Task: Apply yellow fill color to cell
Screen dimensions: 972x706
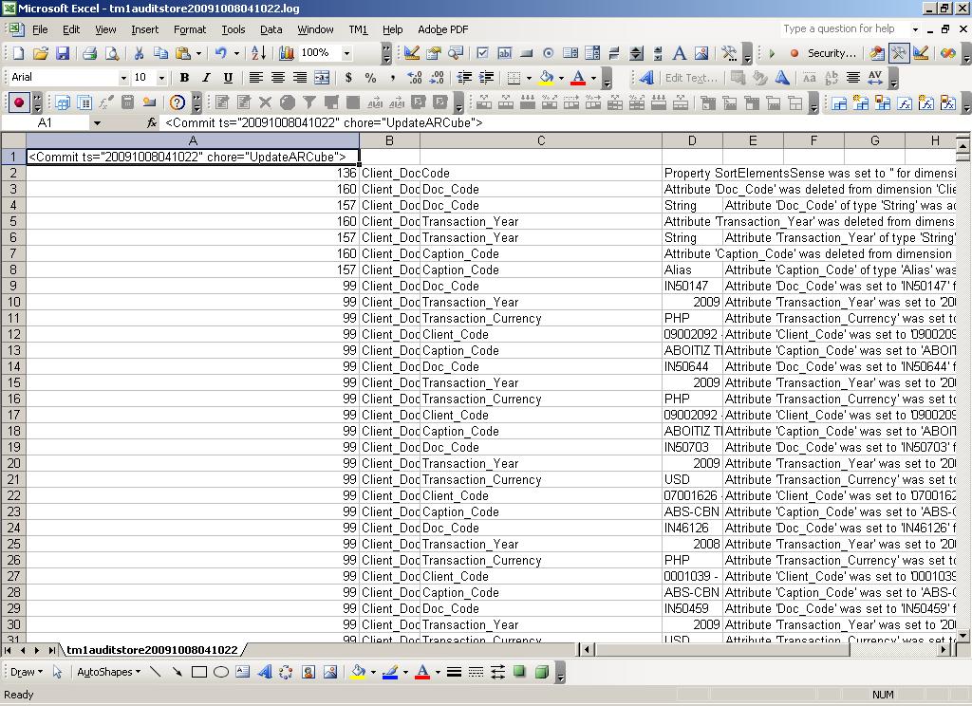Action: (x=547, y=78)
